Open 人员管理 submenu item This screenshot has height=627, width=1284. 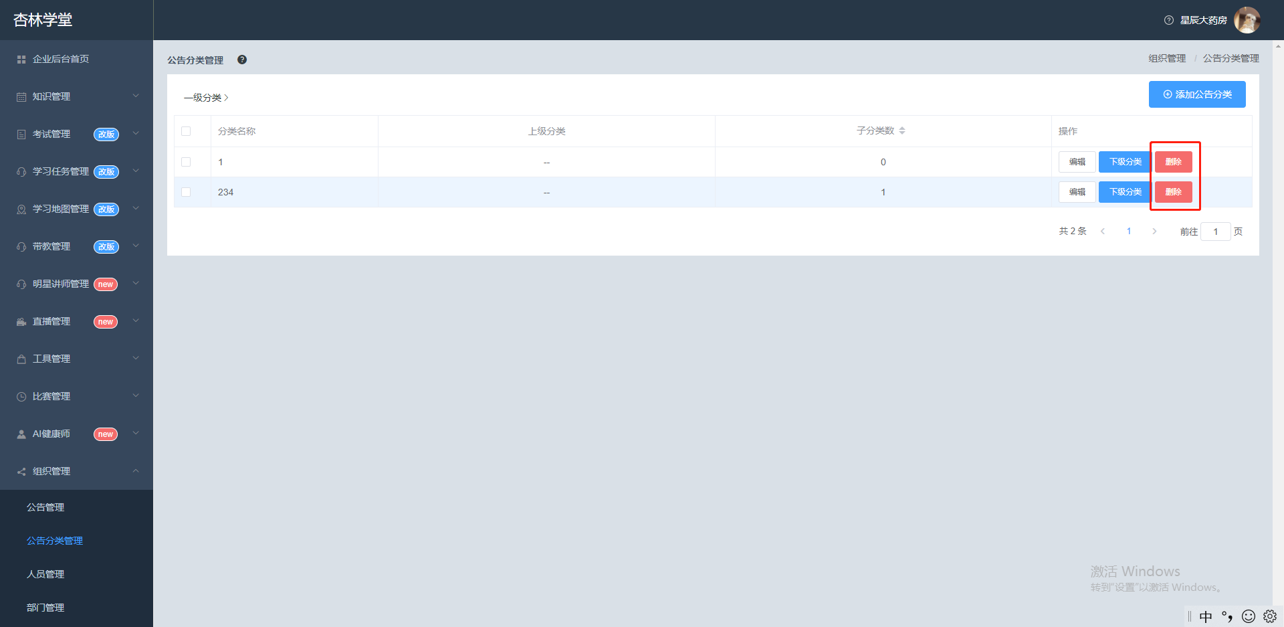pos(45,574)
